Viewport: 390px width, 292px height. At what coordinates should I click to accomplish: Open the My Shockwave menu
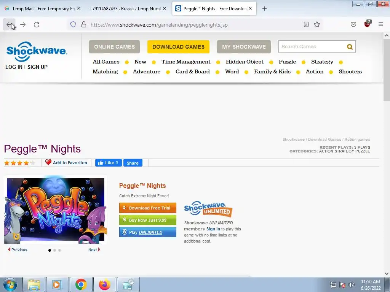(244, 47)
